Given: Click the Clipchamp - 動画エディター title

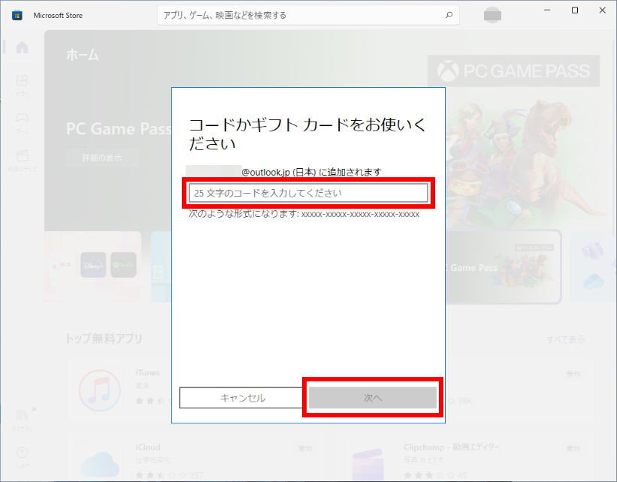Looking at the screenshot, I should (x=452, y=447).
